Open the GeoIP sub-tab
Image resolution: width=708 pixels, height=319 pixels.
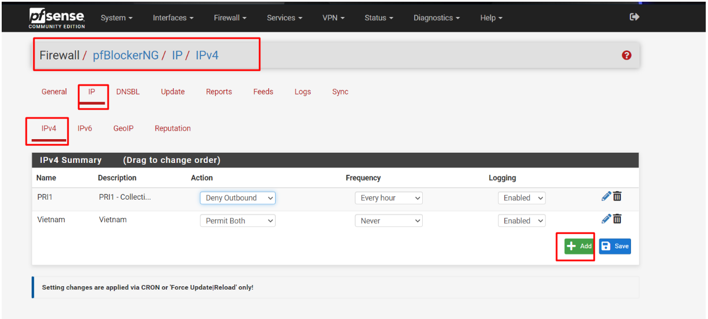[123, 128]
